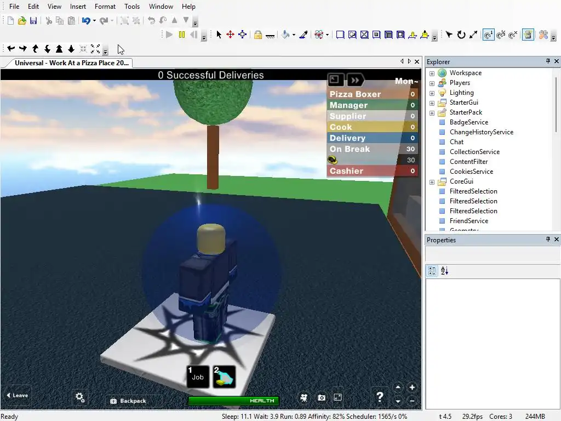561x421 pixels.
Task: Select the Universal surface tool
Action: [x=400, y=35]
